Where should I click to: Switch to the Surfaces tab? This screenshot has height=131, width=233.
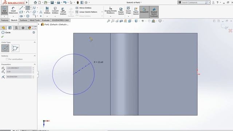pyautogui.click(x=23, y=20)
